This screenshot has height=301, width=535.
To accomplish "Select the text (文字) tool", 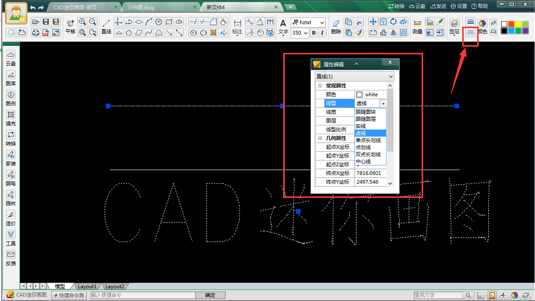I will (283, 27).
